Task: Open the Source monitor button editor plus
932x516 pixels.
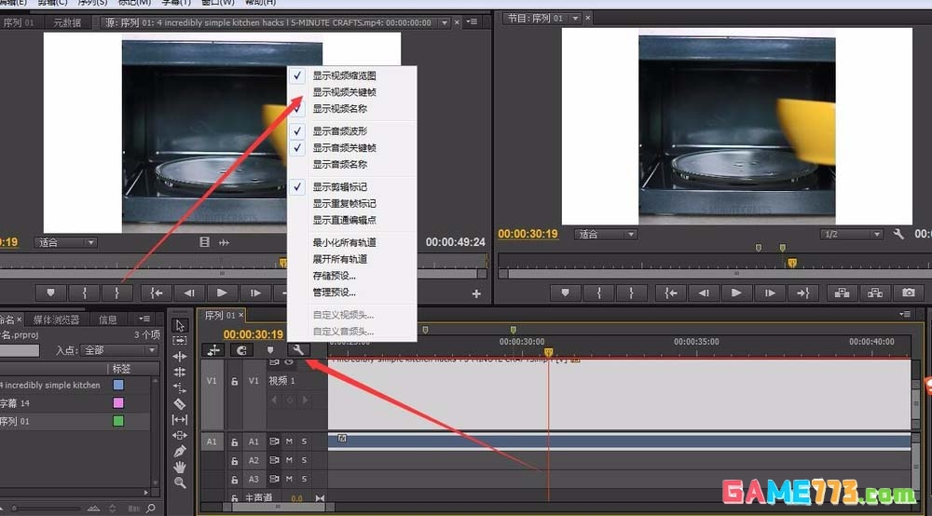Action: click(476, 293)
